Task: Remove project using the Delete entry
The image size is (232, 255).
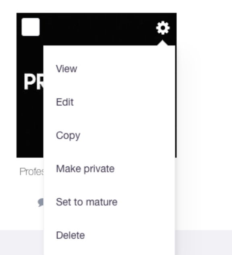Action: pos(70,235)
